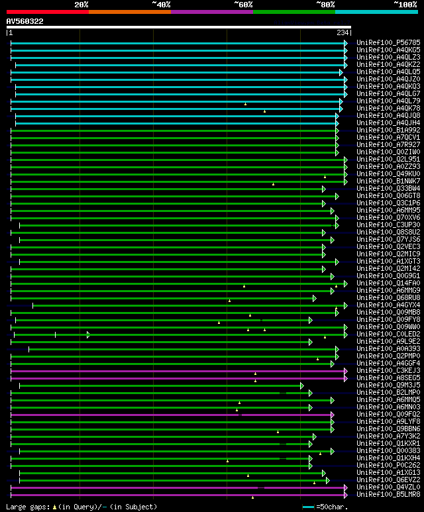Image resolution: width=424 pixels, height=512 pixels.
Task: Click the UniRef100_Q09WW0 label
Action: click(x=388, y=327)
